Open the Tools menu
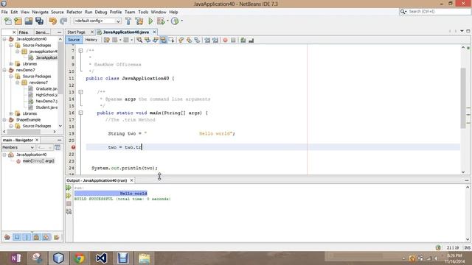 tap(143, 12)
